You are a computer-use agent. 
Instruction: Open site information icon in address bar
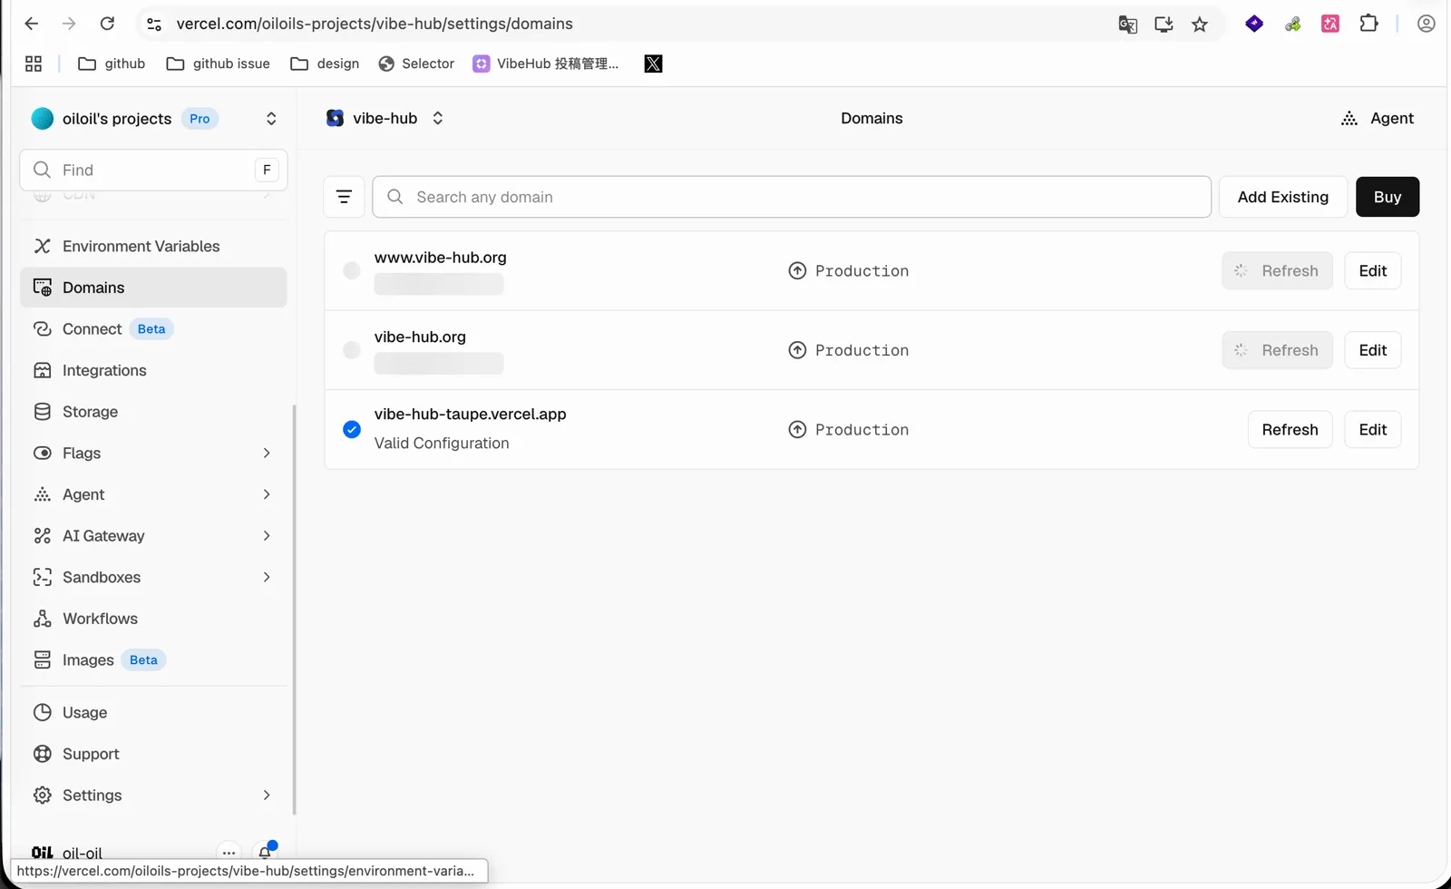pos(154,24)
